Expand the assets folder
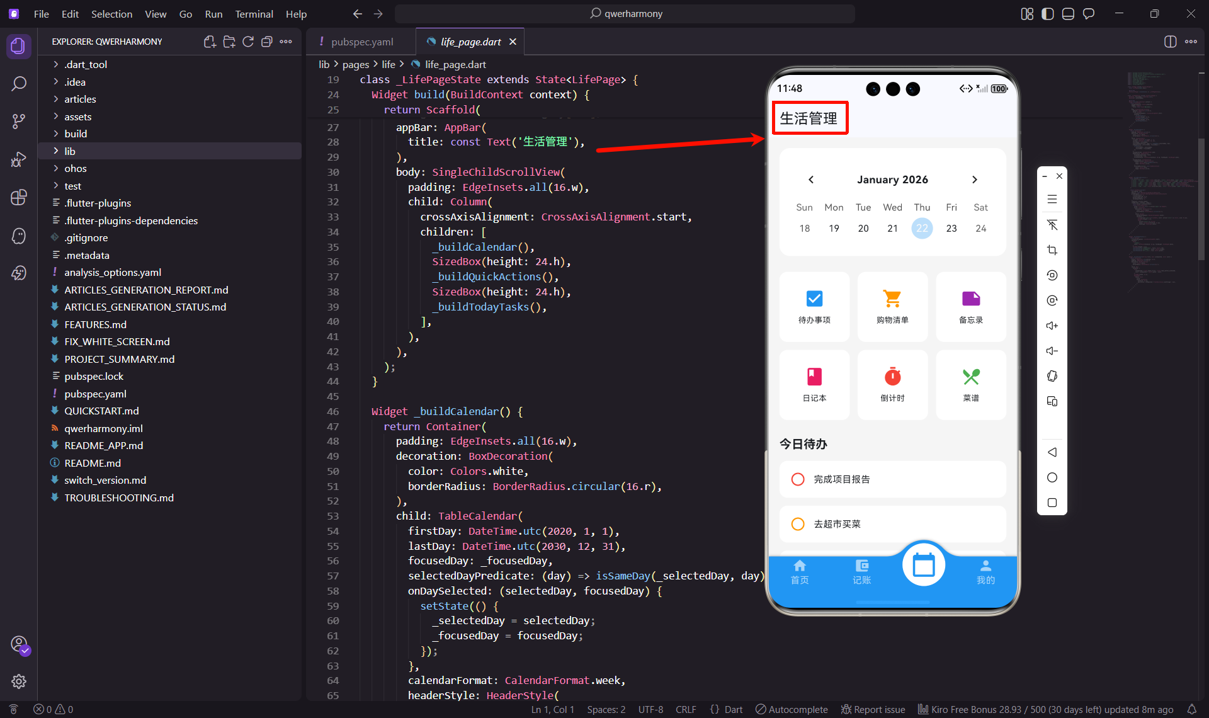 (77, 117)
